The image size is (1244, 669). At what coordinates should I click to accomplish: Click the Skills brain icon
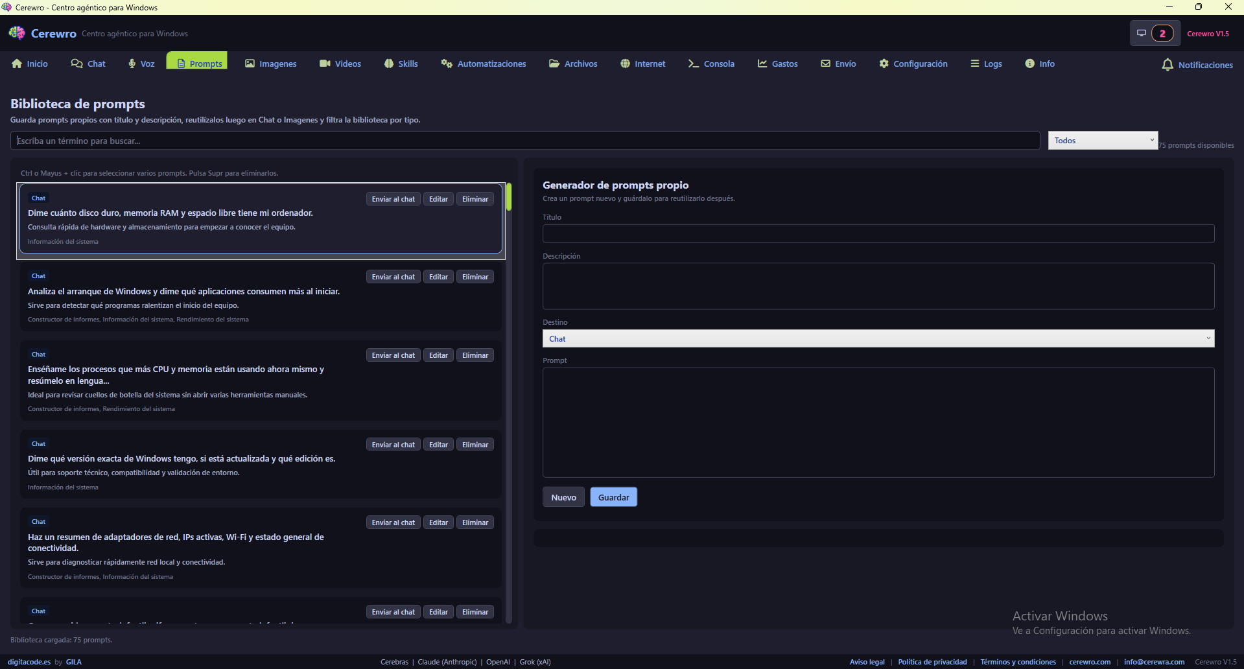click(x=389, y=64)
